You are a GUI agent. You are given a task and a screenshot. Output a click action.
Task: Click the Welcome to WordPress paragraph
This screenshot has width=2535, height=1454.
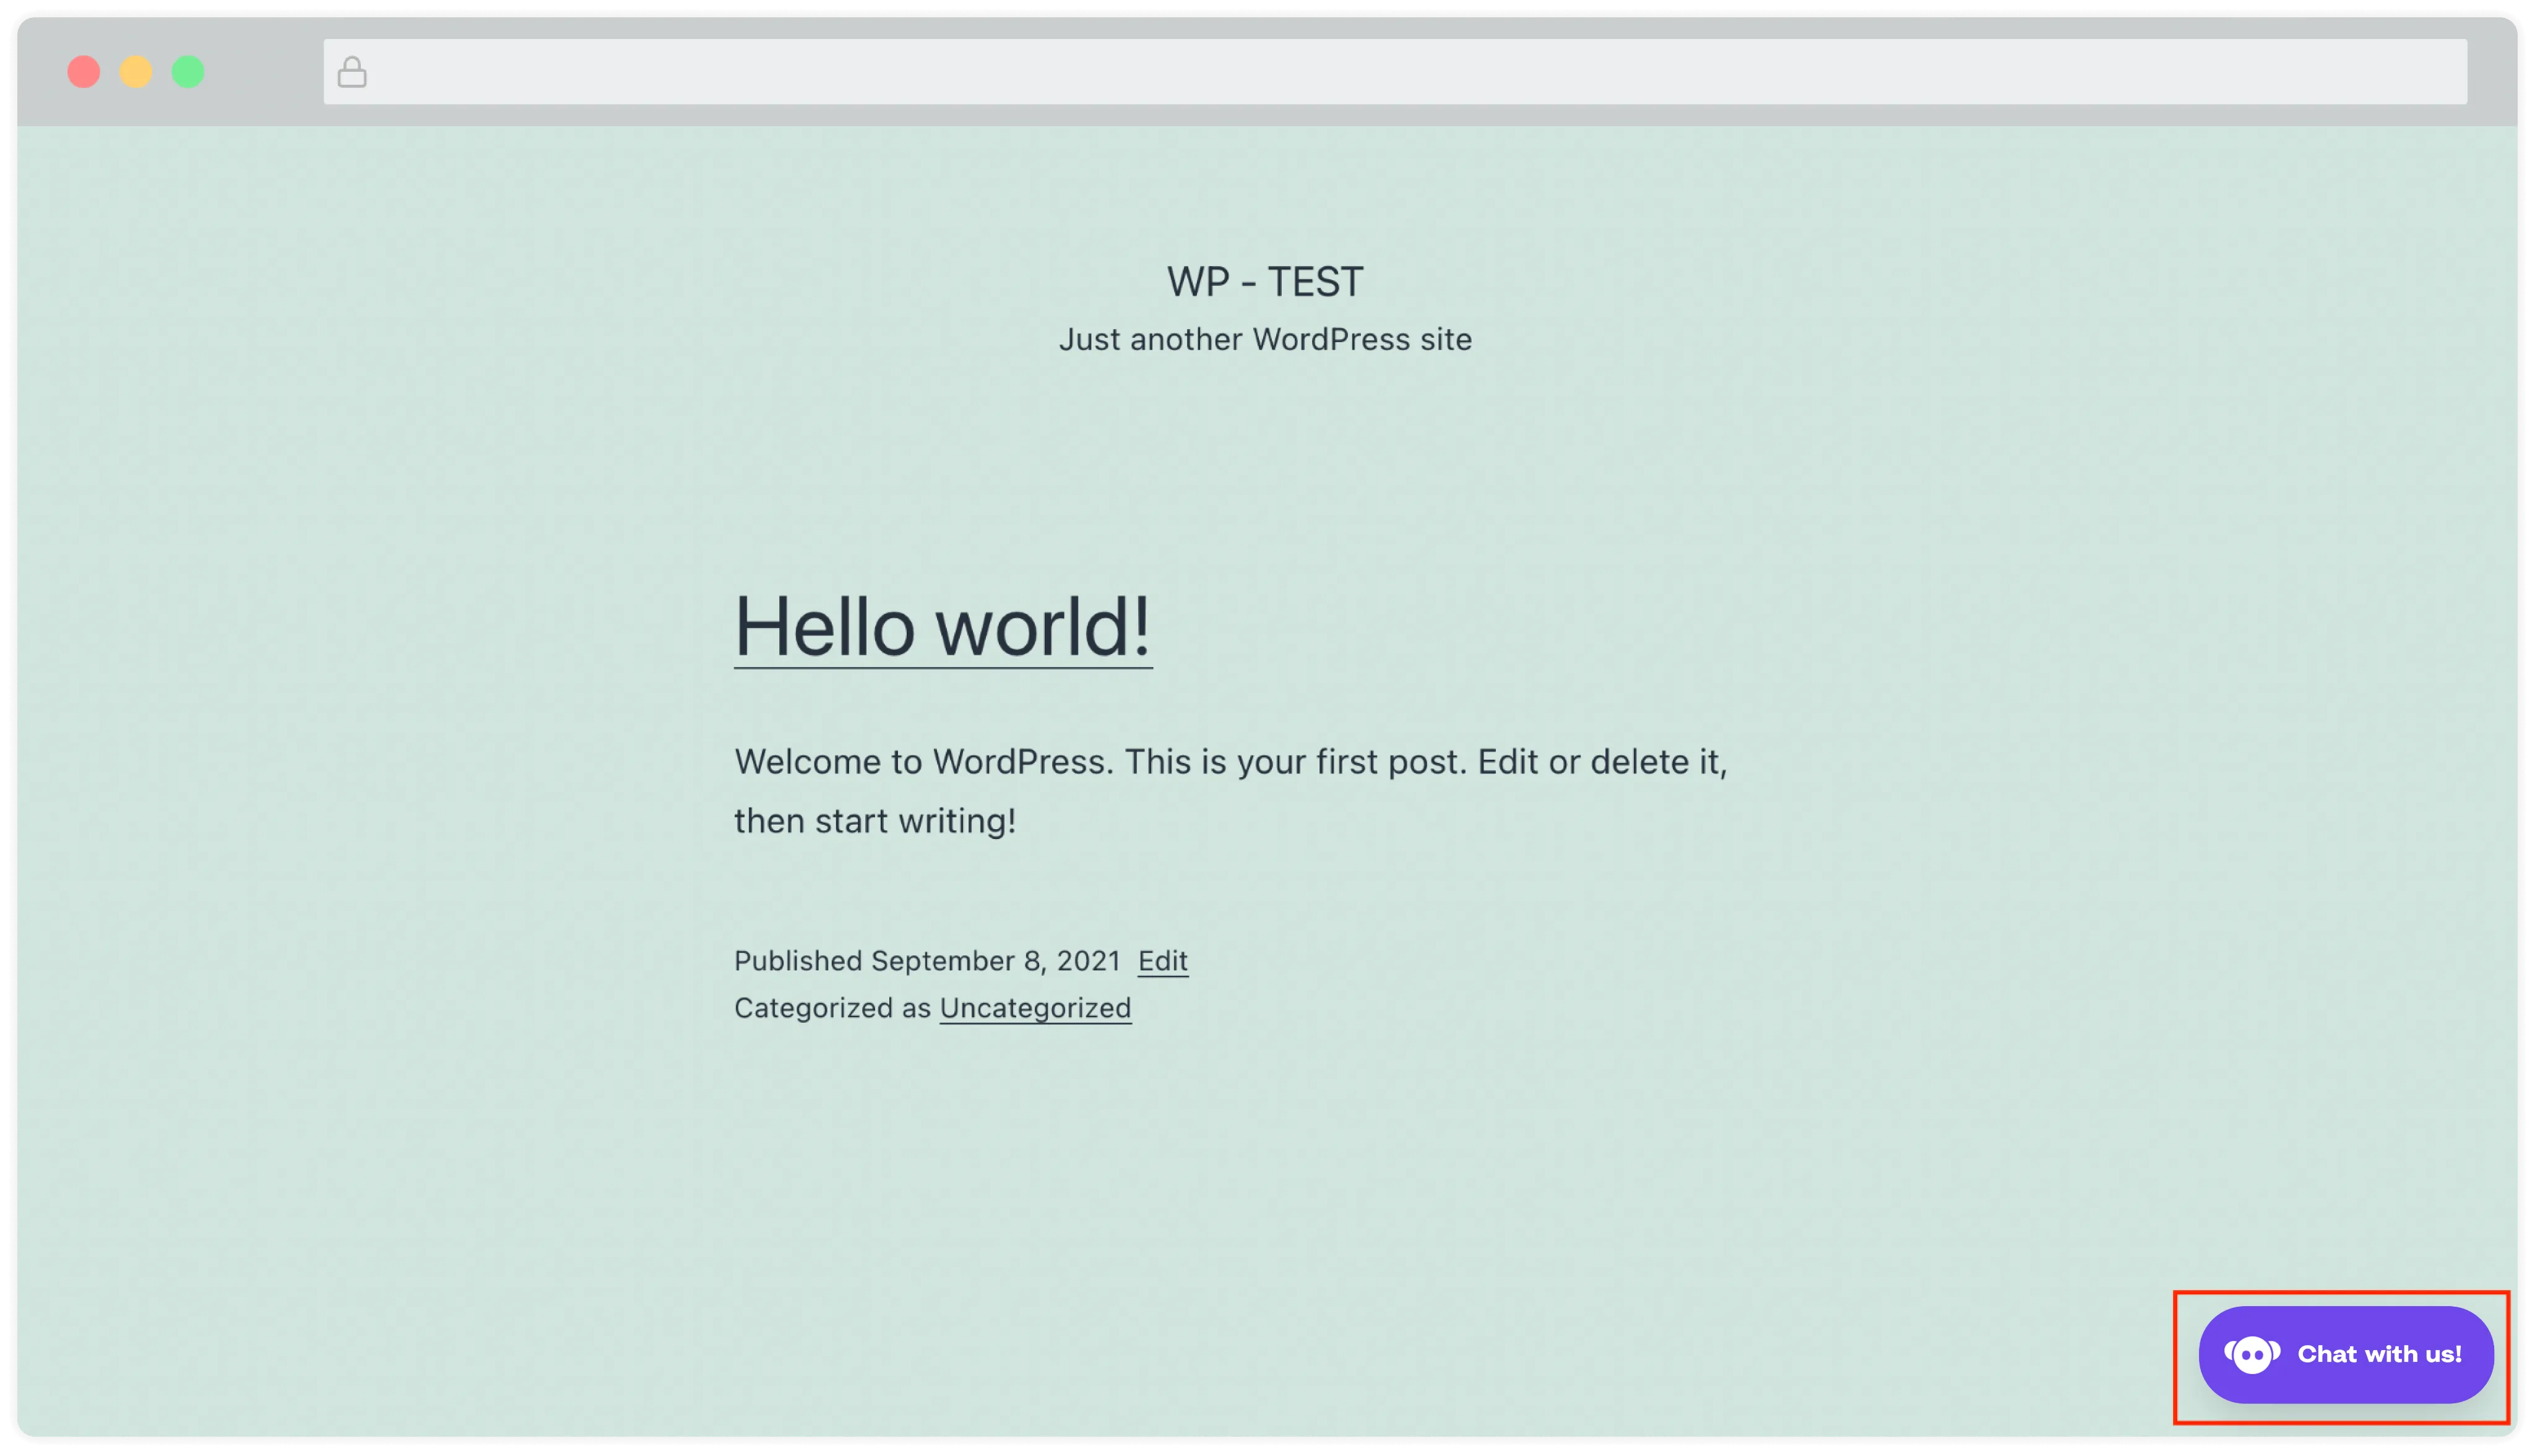point(1230,791)
